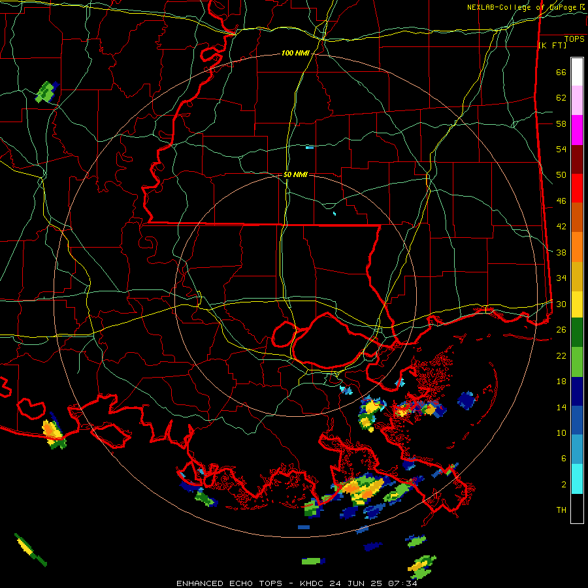Viewport: 588px width, 588px height.
Task: Click the 26 legend value
Action: 561,330
